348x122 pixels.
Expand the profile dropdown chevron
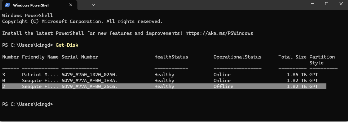coord(93,5)
